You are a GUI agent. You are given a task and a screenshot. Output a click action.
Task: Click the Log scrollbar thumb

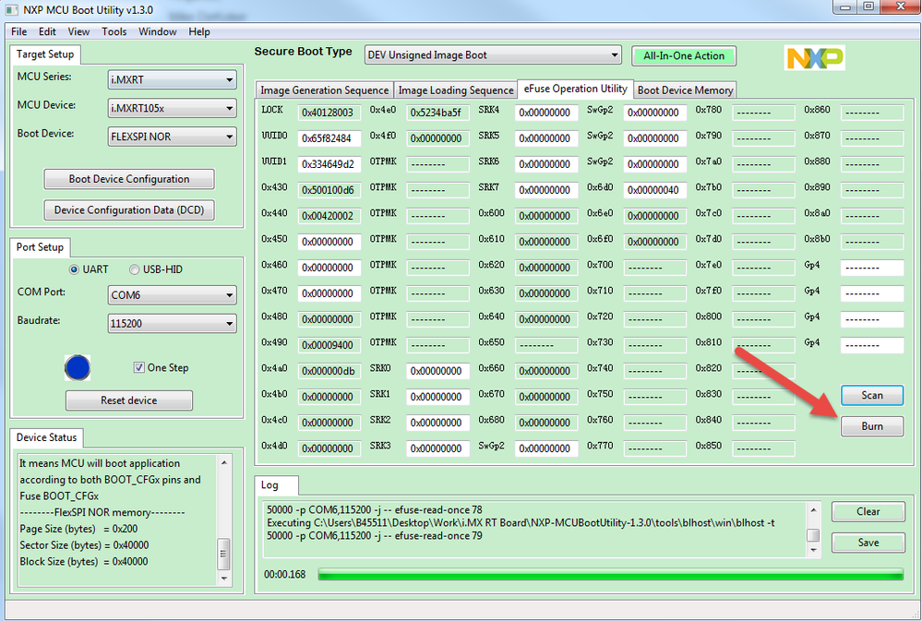pyautogui.click(x=813, y=534)
